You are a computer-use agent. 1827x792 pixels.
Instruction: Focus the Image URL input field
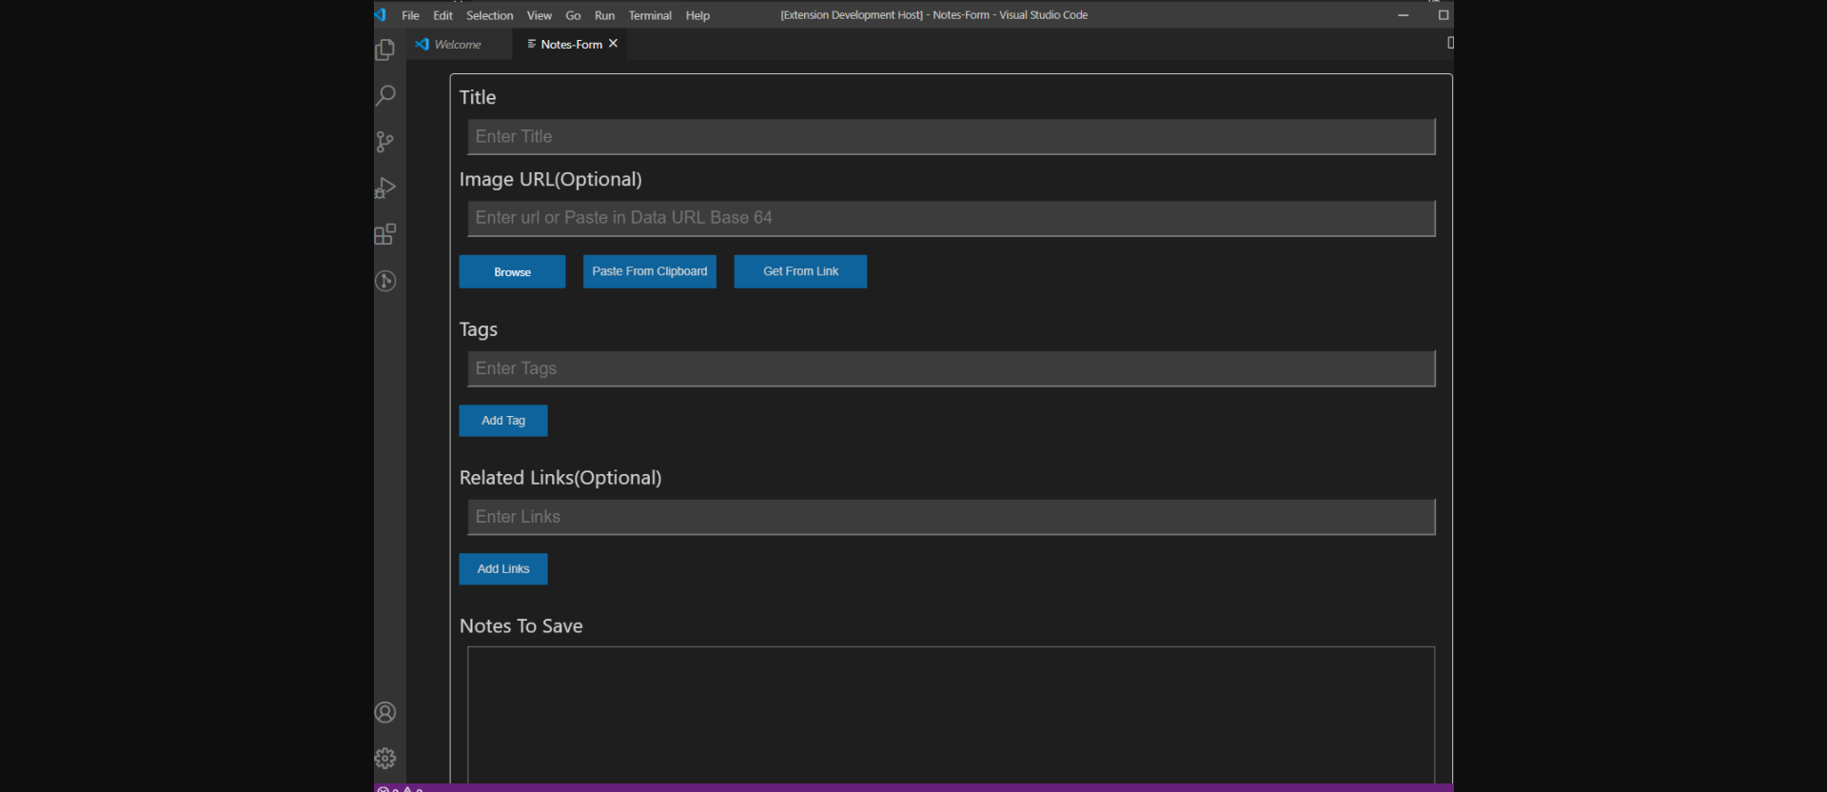[x=952, y=218]
